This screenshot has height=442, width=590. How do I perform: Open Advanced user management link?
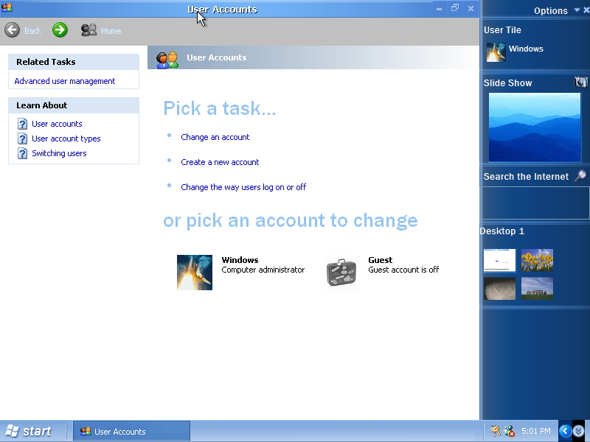click(x=65, y=81)
